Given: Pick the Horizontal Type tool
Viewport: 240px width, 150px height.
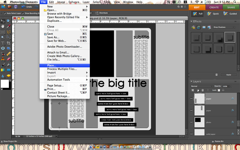Looking at the screenshot, I should pyautogui.click(x=3, y=43).
